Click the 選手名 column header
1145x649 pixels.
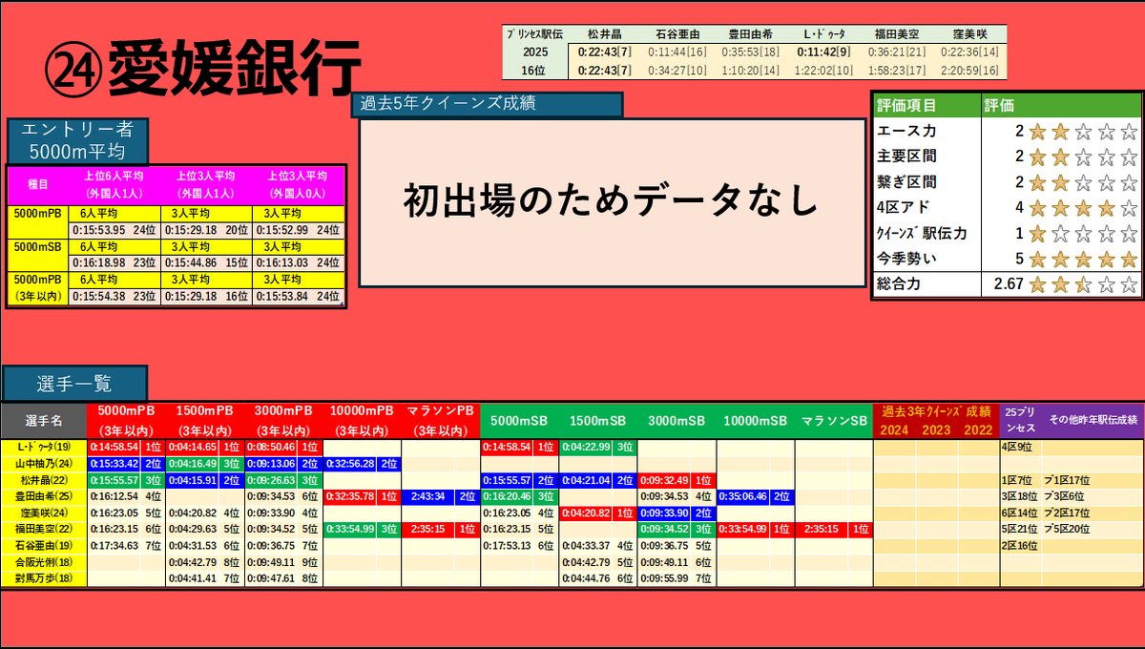point(44,421)
